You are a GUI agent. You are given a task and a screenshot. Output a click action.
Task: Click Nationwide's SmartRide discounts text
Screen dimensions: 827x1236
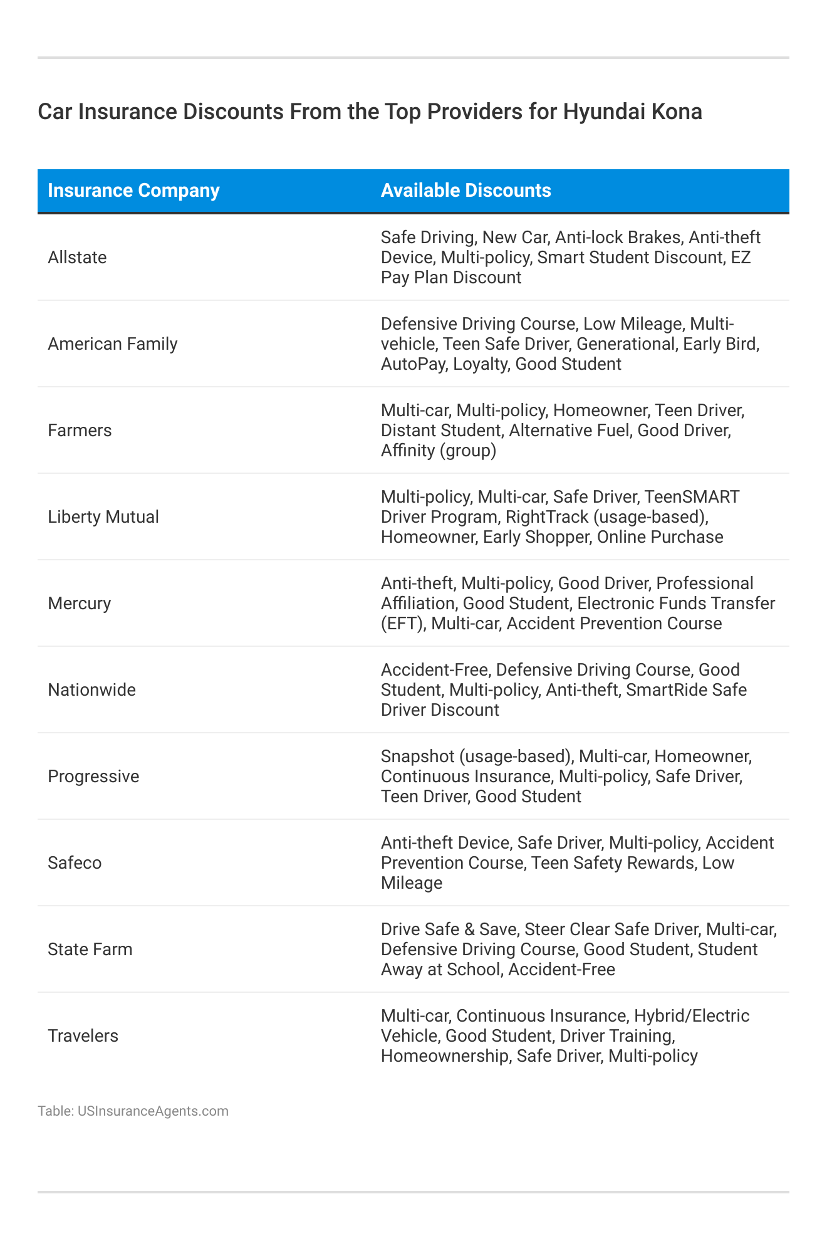pyautogui.click(x=564, y=690)
